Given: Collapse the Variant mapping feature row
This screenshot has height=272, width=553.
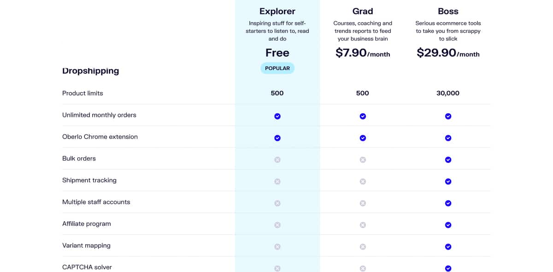Looking at the screenshot, I should pyautogui.click(x=86, y=246).
